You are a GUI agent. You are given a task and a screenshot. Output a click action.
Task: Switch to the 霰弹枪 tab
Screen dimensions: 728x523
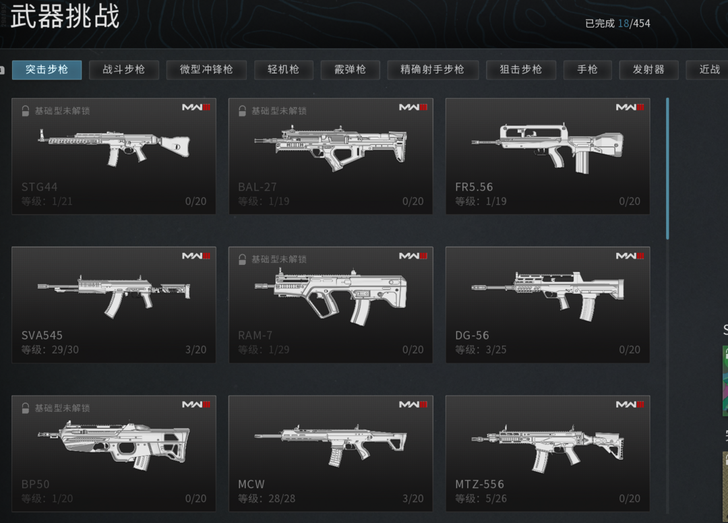(351, 69)
